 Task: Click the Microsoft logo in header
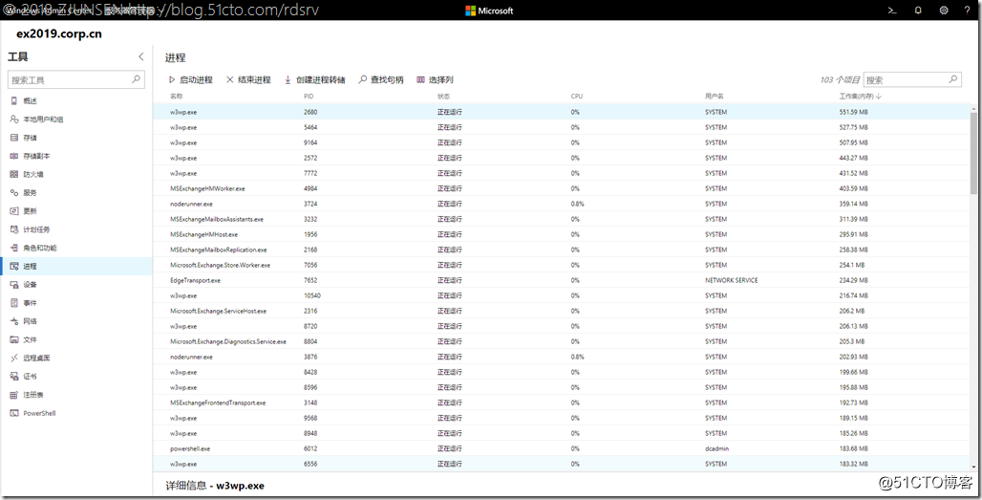point(489,11)
